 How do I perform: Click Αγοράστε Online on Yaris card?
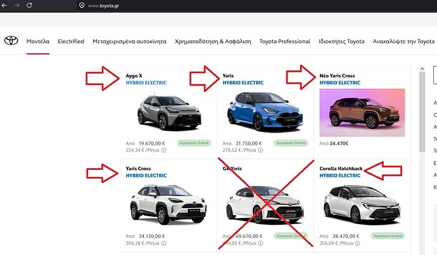(x=291, y=143)
